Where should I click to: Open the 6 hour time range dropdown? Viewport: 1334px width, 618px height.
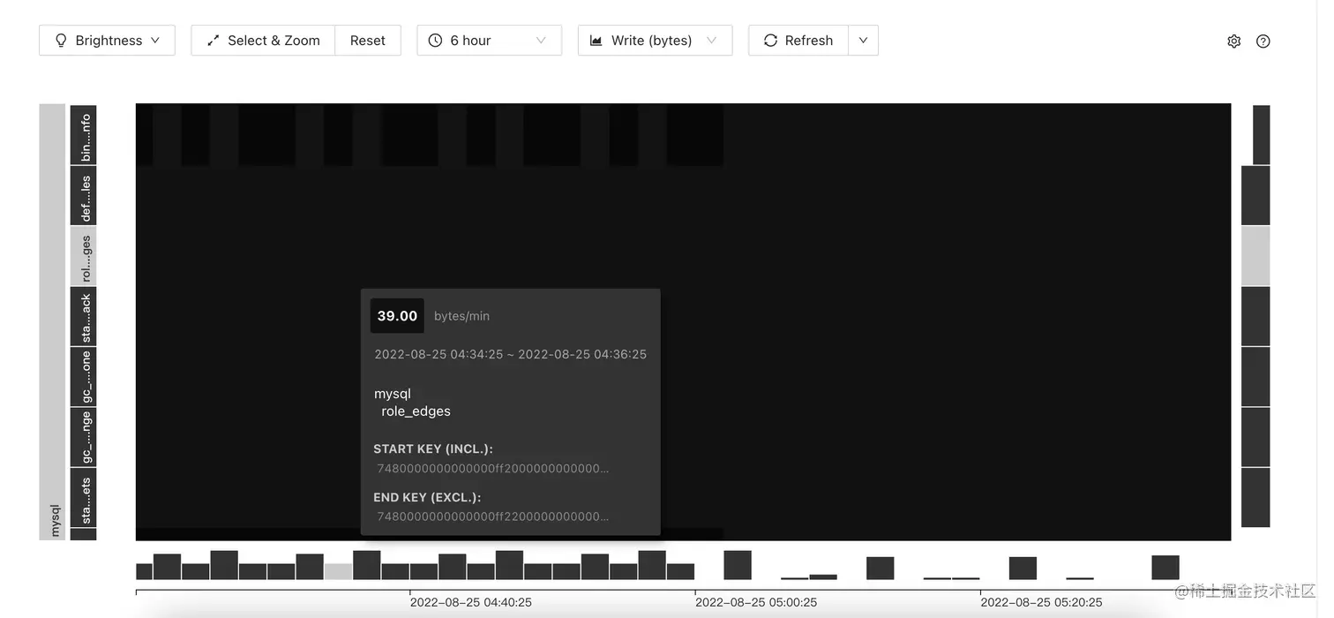pyautogui.click(x=489, y=41)
